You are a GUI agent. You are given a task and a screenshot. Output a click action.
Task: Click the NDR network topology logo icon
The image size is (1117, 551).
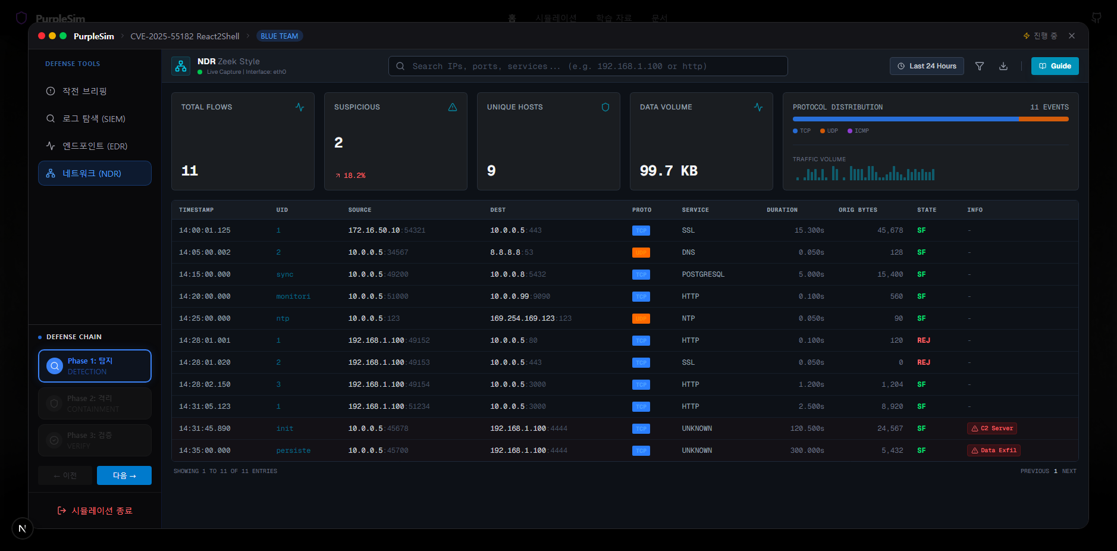tap(181, 66)
